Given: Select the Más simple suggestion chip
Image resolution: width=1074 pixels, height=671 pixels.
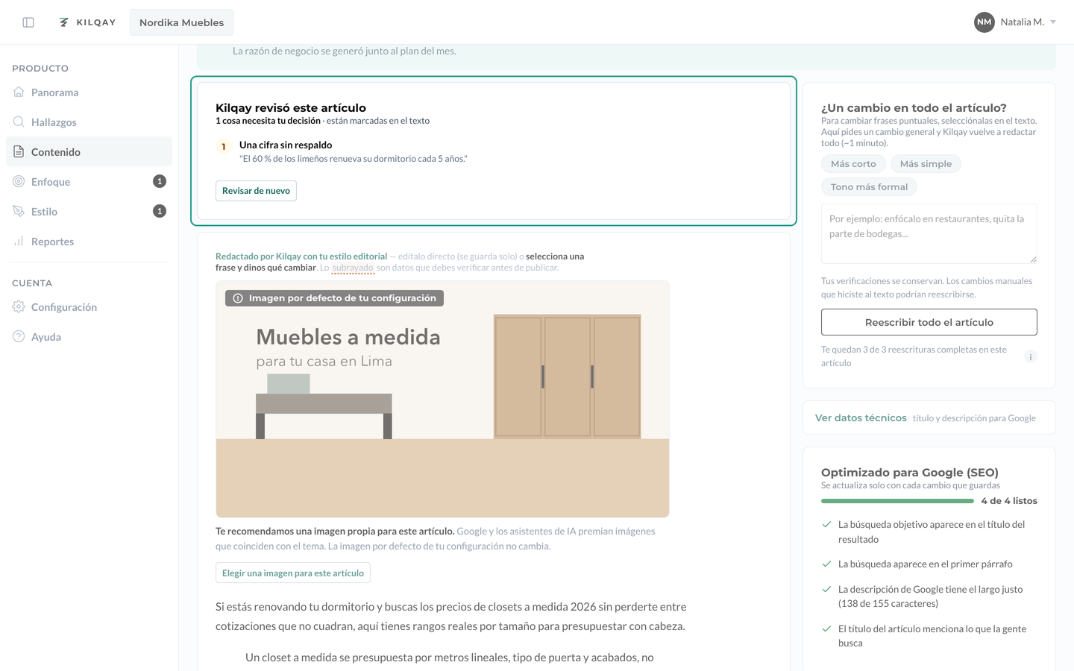Looking at the screenshot, I should tap(926, 164).
